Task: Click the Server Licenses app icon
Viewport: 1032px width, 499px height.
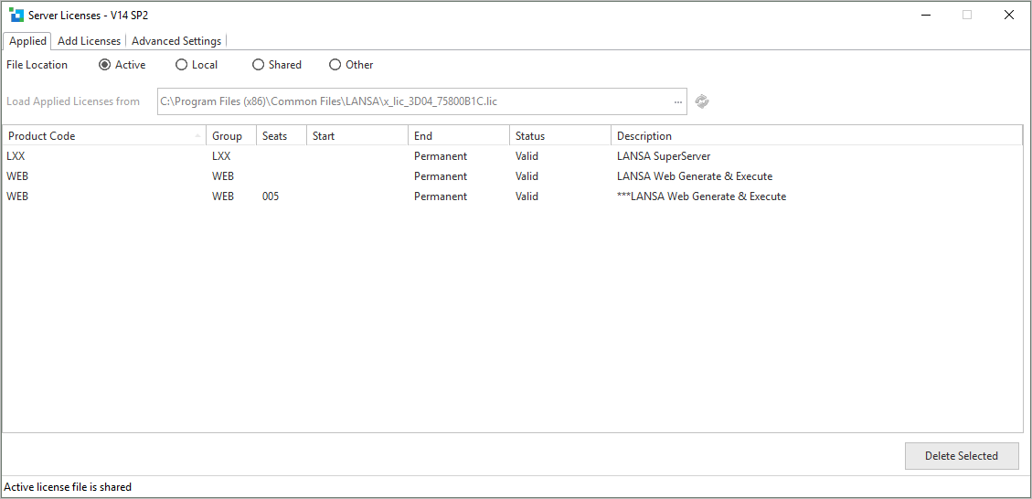Action: (16, 15)
